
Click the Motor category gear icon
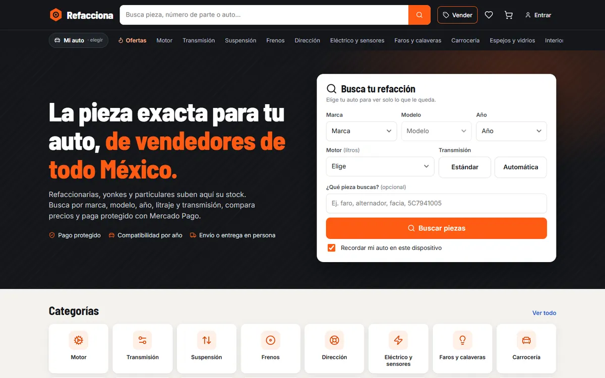79,340
